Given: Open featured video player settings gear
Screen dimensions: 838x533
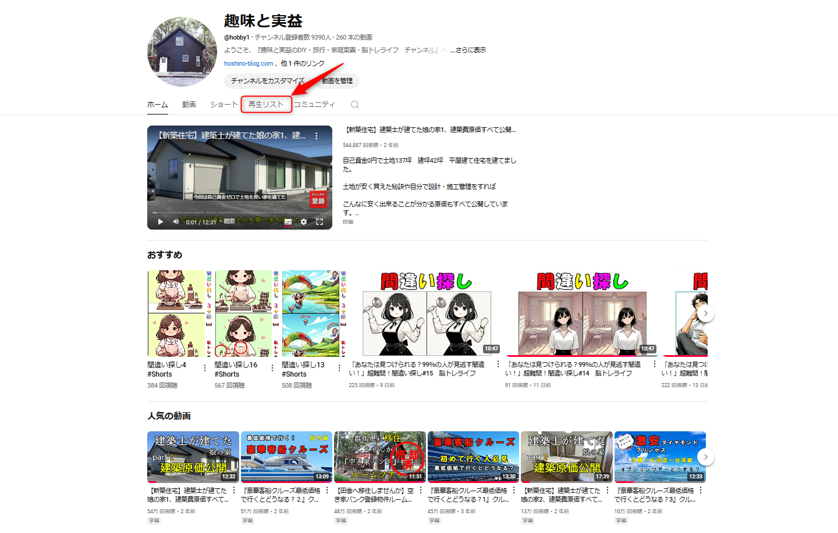Looking at the screenshot, I should pos(303,222).
